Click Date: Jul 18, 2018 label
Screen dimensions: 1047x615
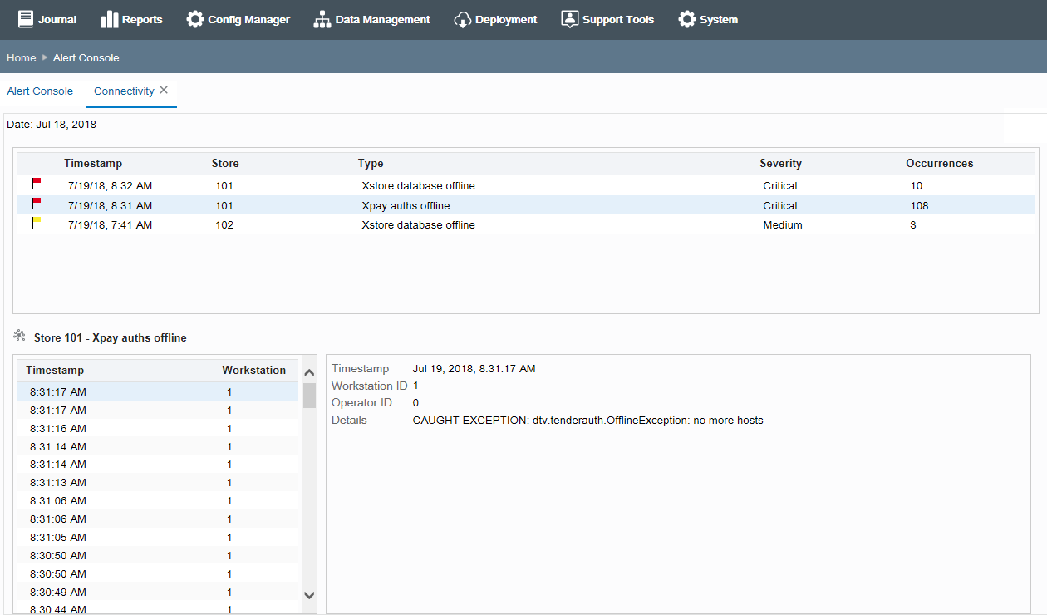pos(52,125)
